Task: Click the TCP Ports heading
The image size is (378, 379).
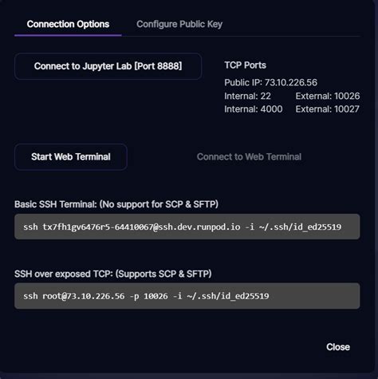Action: pyautogui.click(x=245, y=65)
